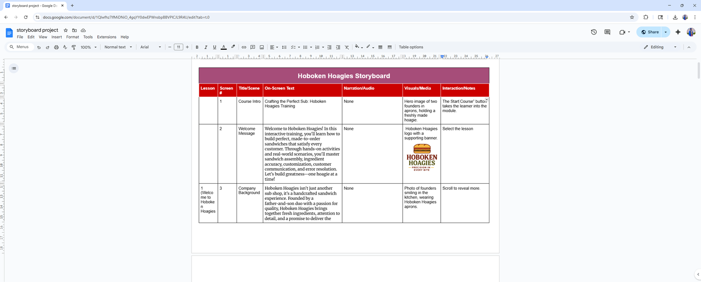Open the Arial font dropdown
The image size is (701, 282).
151,47
